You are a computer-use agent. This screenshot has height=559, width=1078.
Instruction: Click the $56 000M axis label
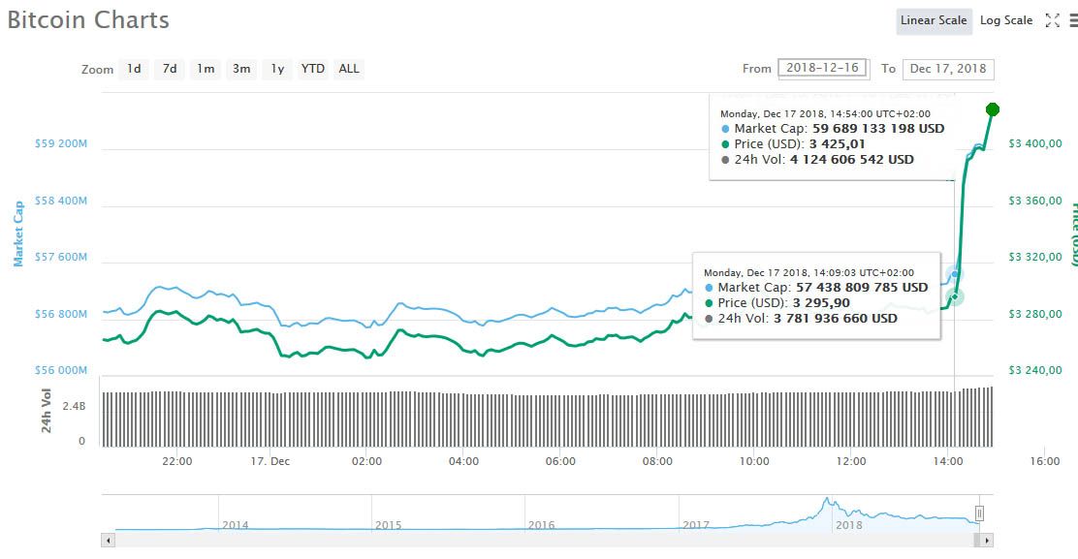pos(61,370)
